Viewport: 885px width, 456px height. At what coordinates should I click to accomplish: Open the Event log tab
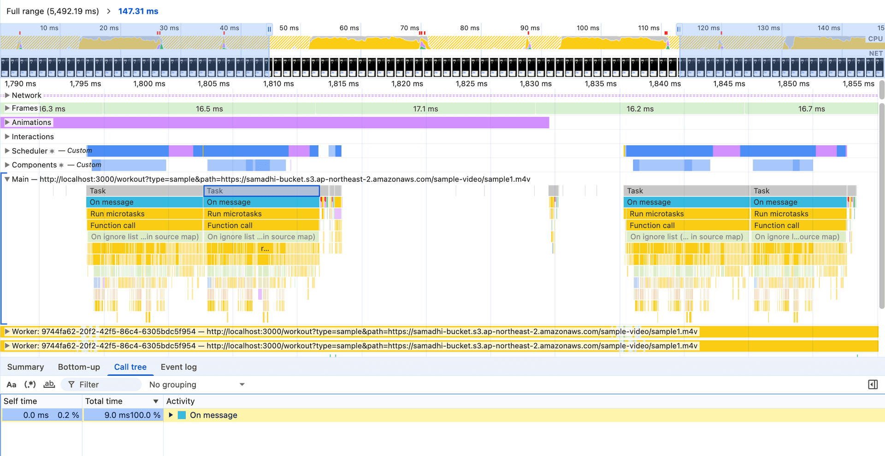(178, 367)
